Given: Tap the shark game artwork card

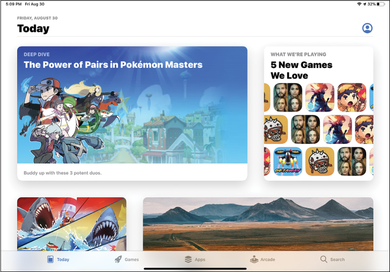Looking at the screenshot, I should coord(72,224).
